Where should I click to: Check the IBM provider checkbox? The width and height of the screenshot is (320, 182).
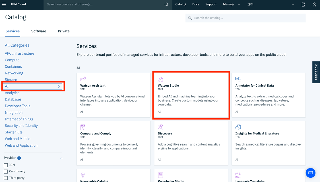(6, 165)
